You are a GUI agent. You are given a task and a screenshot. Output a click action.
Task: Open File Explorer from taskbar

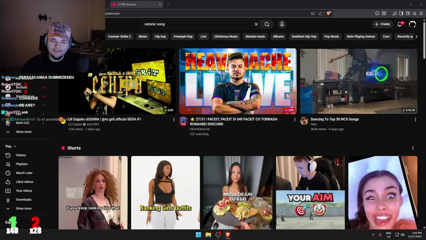[208, 235]
